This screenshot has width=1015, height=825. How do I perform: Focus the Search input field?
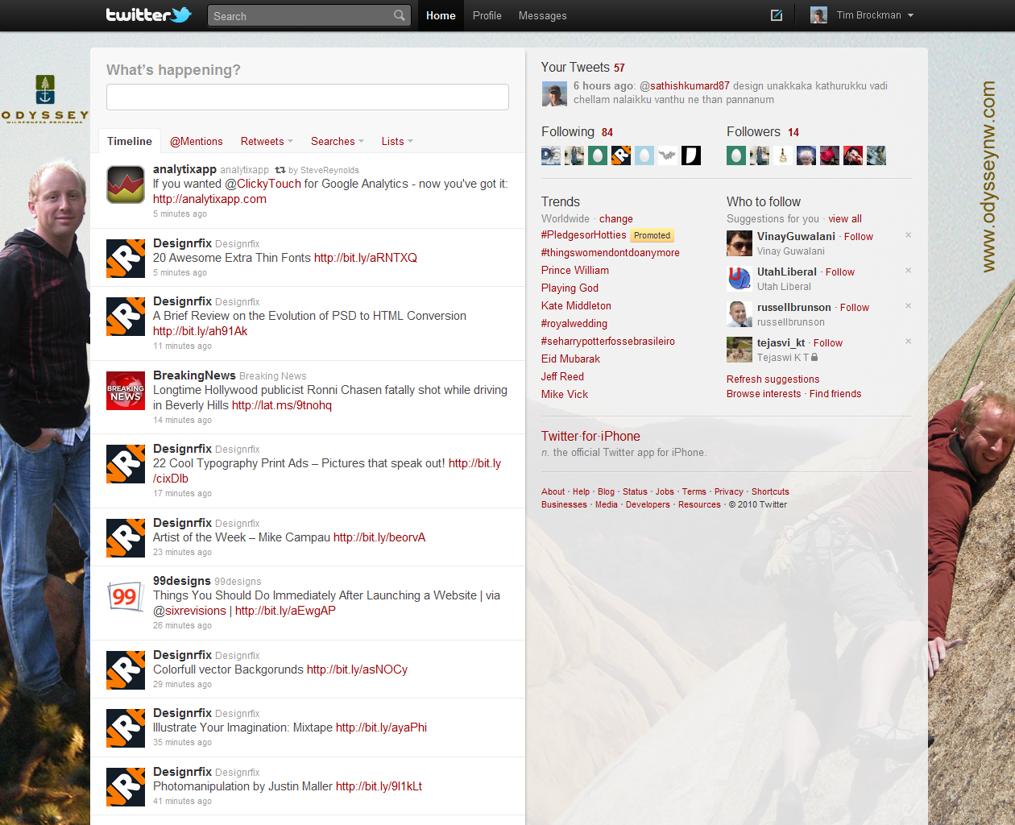[302, 15]
